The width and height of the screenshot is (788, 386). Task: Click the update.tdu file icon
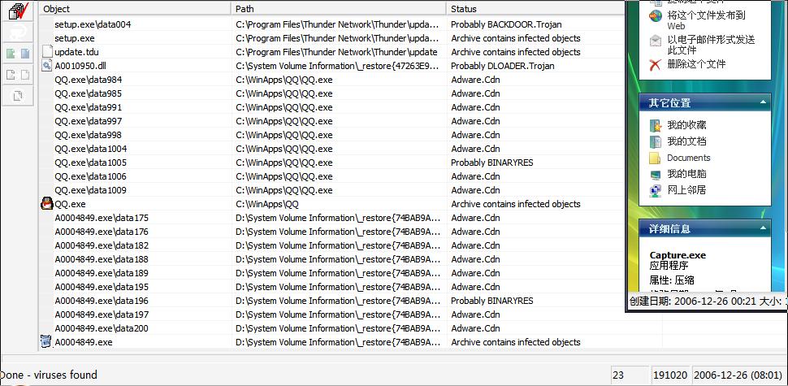pos(47,52)
